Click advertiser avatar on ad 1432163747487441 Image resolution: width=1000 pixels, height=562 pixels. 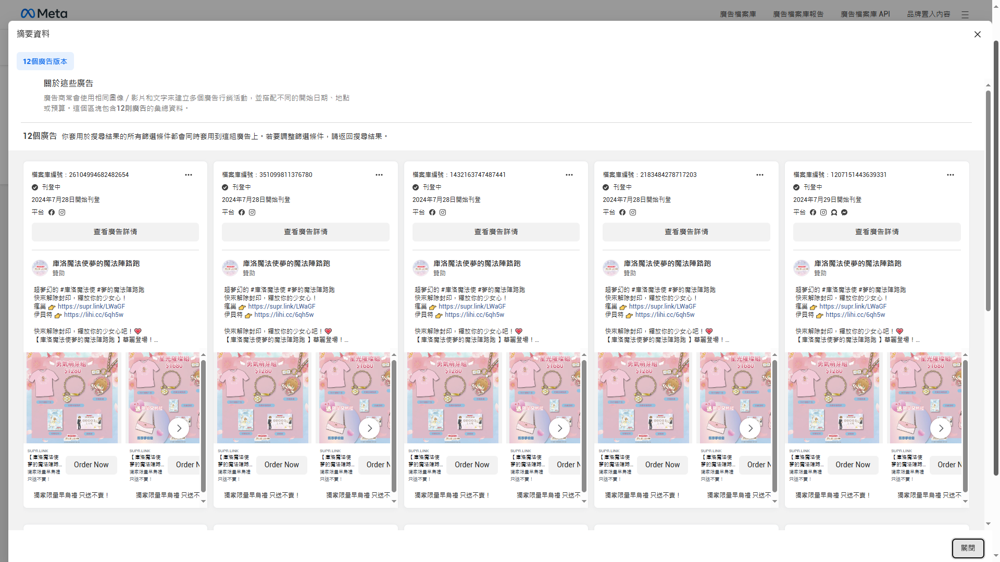(x=421, y=268)
